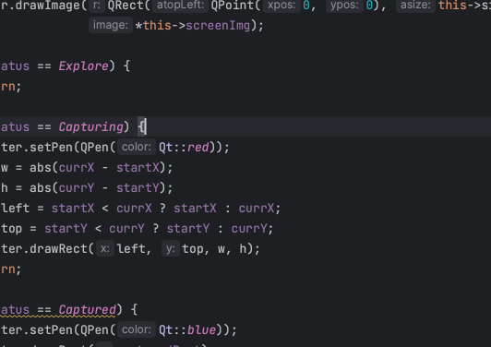Click the 'y:' hint before top
The height and width of the screenshot is (347, 491).
click(x=171, y=248)
